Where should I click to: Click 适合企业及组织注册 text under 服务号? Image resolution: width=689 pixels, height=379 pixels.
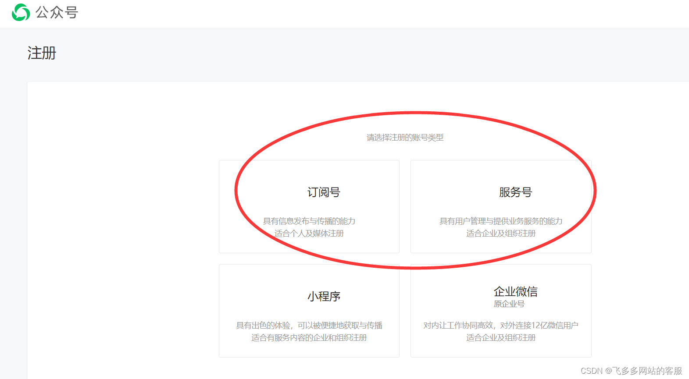click(501, 234)
